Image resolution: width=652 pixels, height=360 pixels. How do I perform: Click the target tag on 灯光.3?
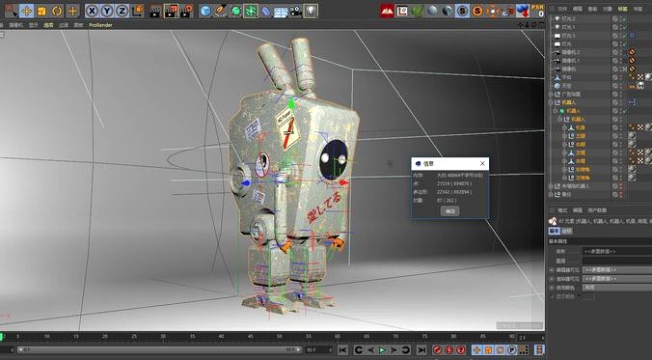coord(632,36)
